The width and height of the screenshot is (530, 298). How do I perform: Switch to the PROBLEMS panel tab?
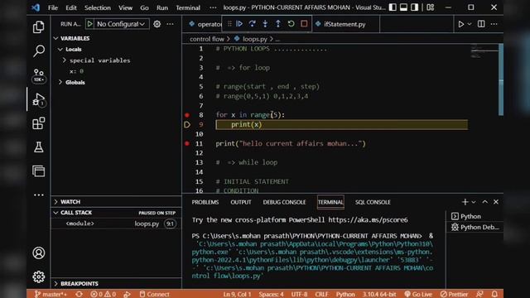(x=205, y=202)
